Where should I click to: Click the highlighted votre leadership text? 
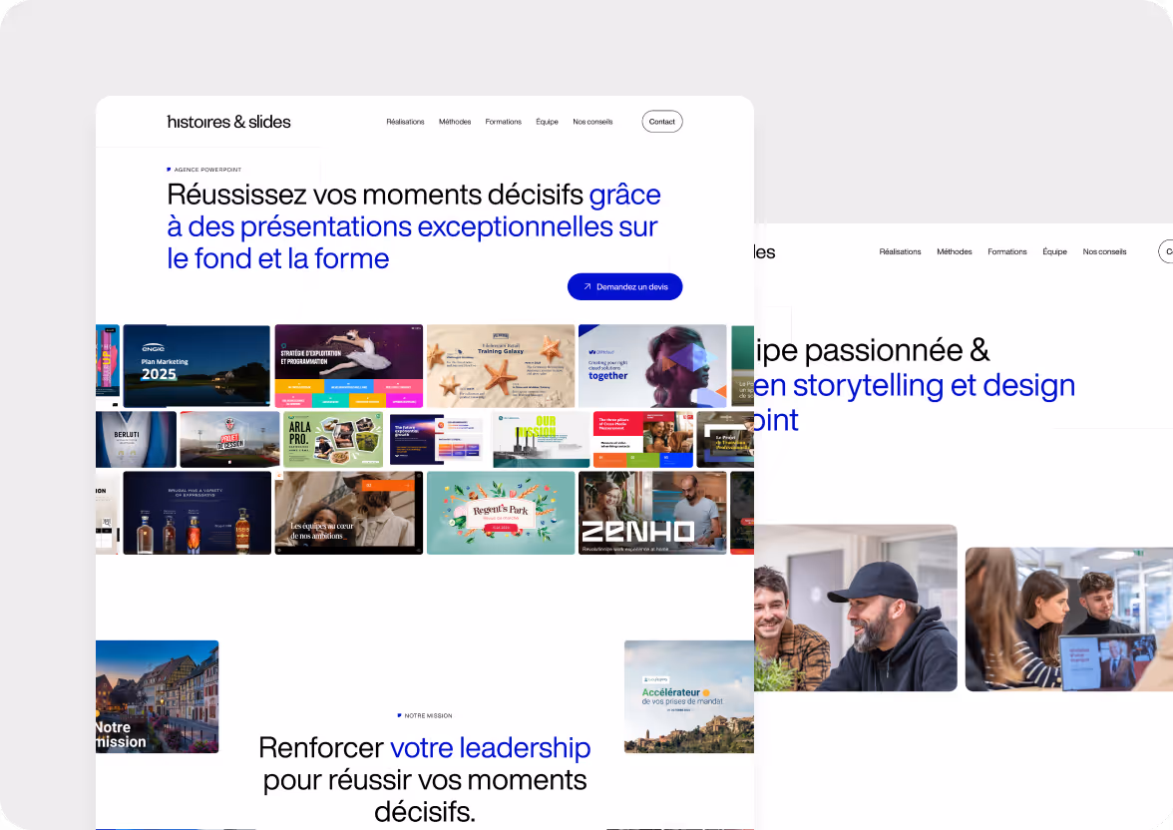pyautogui.click(x=491, y=747)
